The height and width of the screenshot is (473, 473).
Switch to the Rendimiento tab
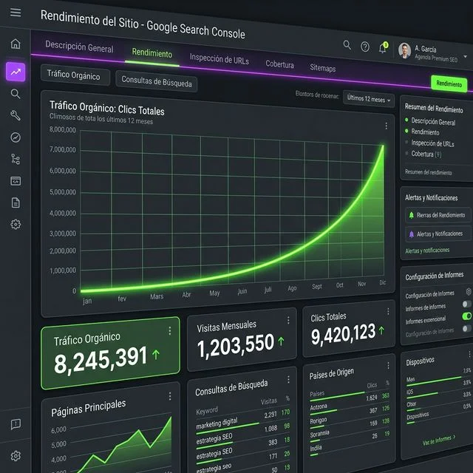pos(152,53)
